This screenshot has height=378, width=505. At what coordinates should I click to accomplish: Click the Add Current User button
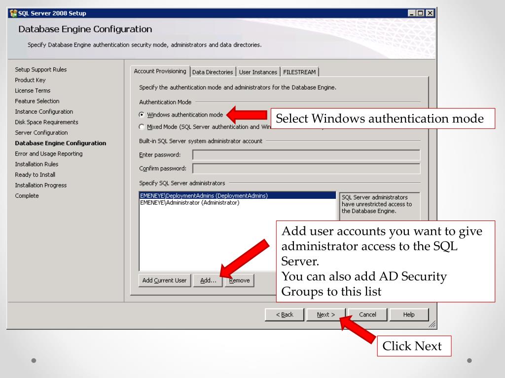[165, 280]
